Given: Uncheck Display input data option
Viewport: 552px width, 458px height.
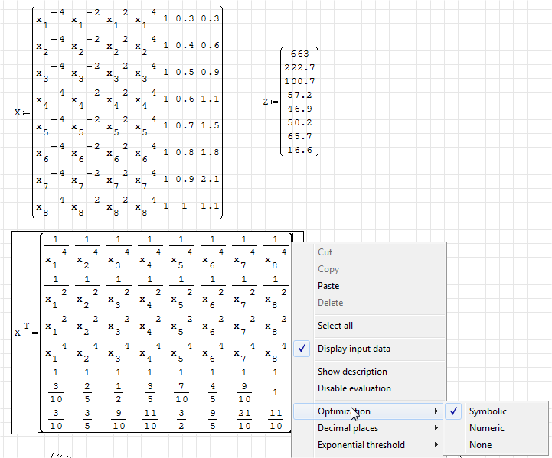Looking at the screenshot, I should (x=354, y=349).
